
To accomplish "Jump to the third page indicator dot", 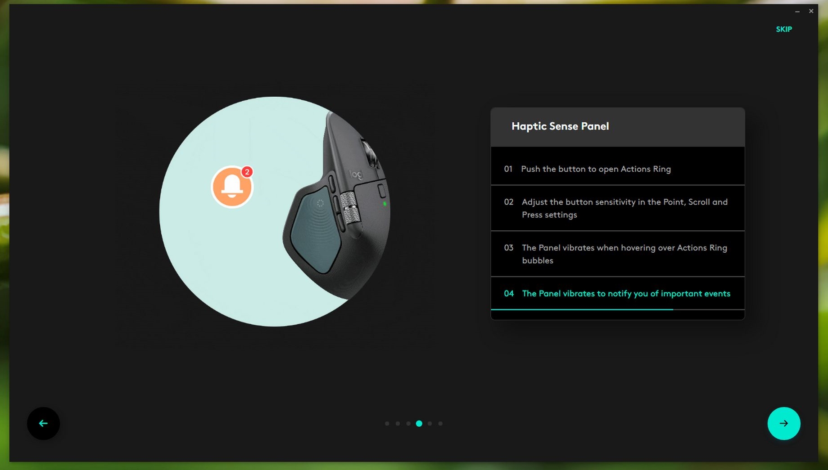I will pos(408,423).
